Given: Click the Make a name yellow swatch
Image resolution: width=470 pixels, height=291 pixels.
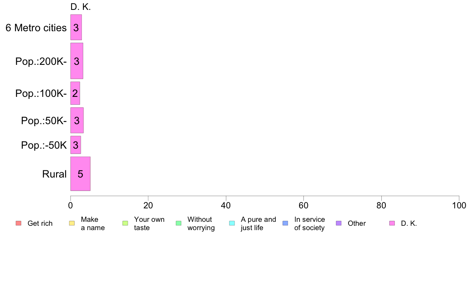Looking at the screenshot, I should [x=72, y=223].
